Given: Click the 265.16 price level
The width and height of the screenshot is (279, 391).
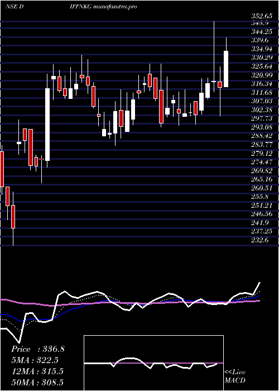Looking at the screenshot, I should point(262,179).
